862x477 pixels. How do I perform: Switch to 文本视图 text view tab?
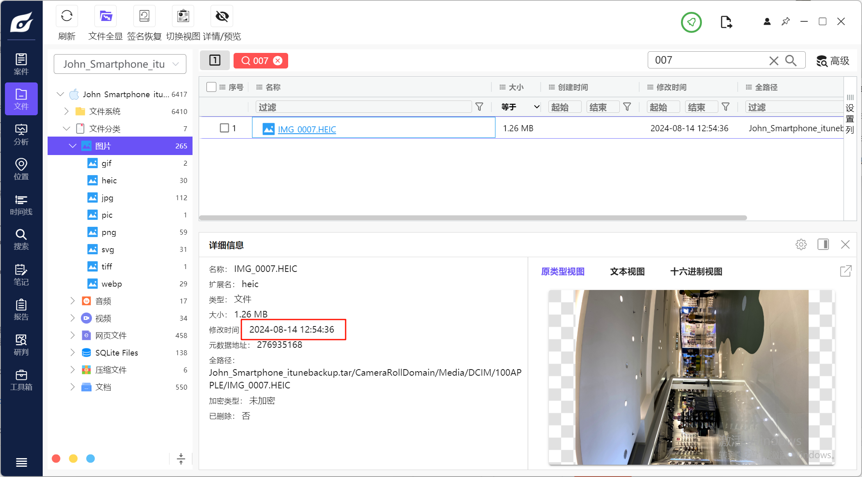(627, 272)
